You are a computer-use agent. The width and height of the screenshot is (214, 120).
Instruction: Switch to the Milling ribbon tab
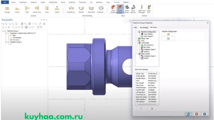coord(126,2)
